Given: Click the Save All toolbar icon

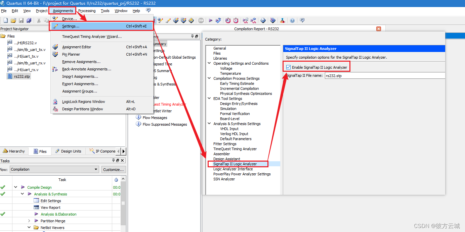Looking at the screenshot, I should (29, 20).
